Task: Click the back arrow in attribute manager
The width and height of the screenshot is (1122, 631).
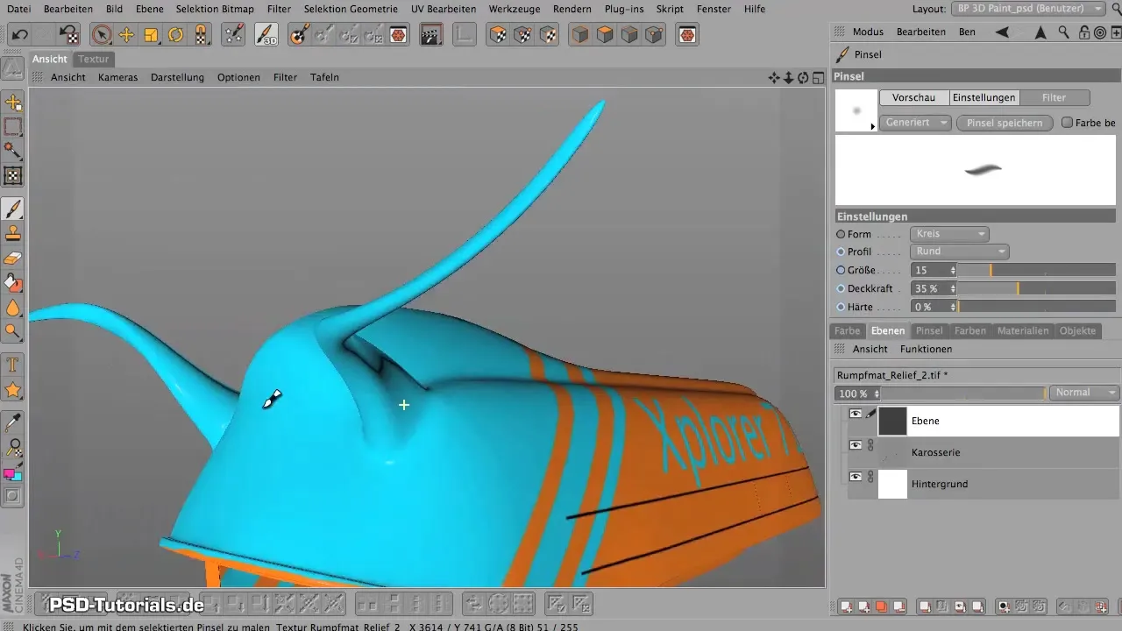Action: 1002,32
